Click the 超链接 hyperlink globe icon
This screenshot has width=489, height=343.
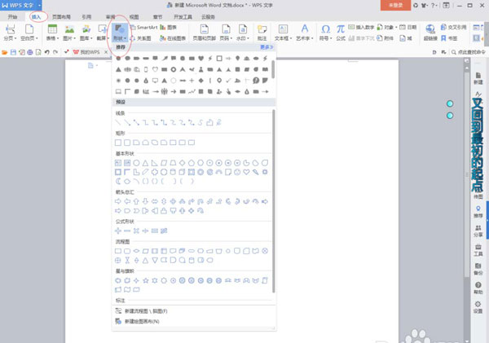(x=430, y=33)
